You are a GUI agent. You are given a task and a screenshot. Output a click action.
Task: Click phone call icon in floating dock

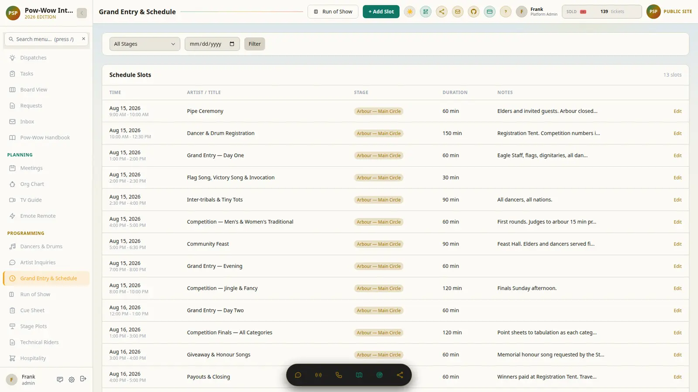pyautogui.click(x=339, y=375)
